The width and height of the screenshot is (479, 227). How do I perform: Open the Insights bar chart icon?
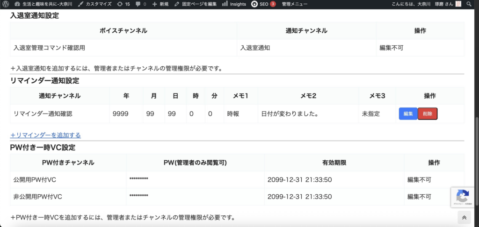coord(225,4)
